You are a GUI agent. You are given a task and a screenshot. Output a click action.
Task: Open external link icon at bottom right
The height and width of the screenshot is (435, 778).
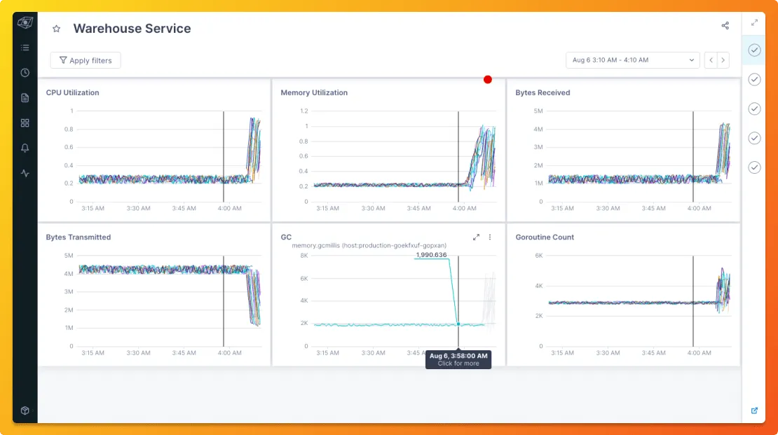tap(754, 410)
